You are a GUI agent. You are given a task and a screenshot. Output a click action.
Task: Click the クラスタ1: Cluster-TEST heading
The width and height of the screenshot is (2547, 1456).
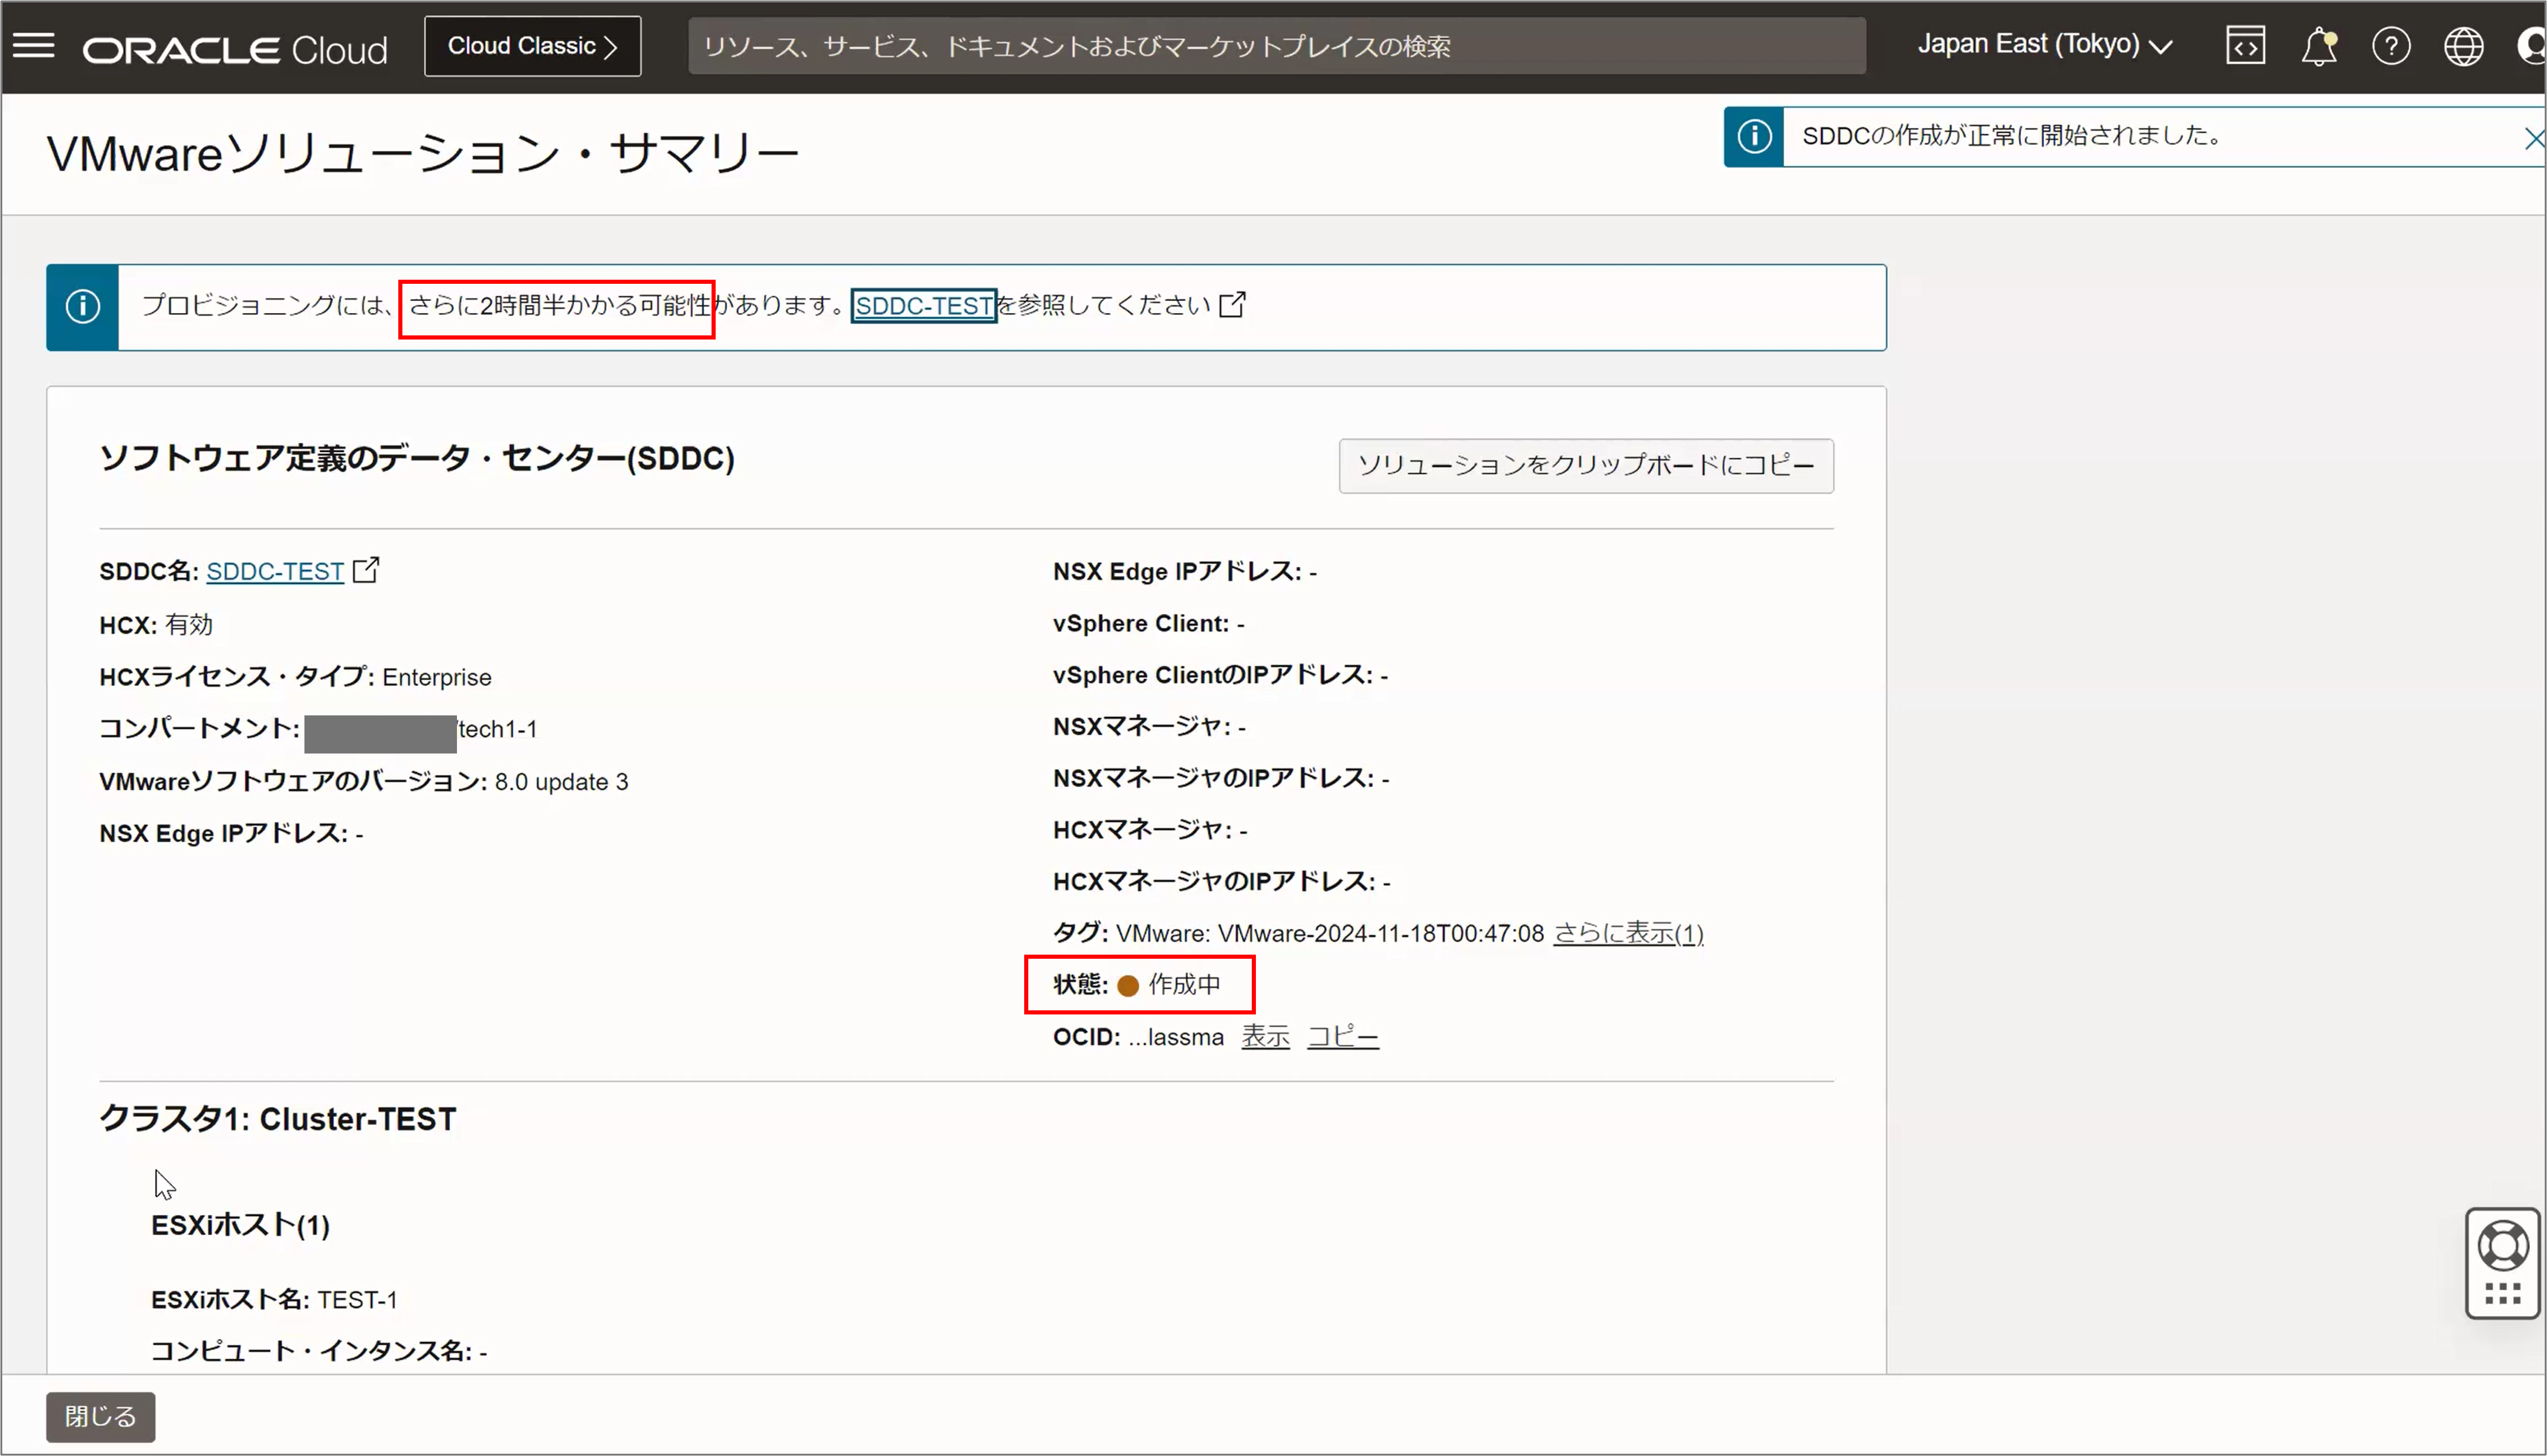click(x=278, y=1119)
